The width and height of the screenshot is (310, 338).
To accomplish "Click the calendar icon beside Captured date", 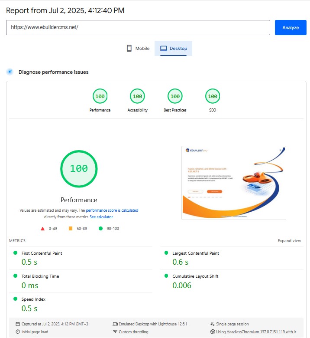I will click(x=18, y=324).
